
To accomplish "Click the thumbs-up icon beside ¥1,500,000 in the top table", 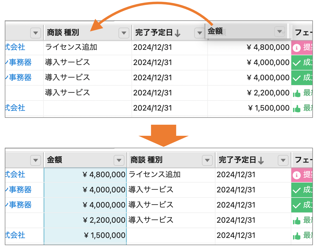I will click(297, 108).
